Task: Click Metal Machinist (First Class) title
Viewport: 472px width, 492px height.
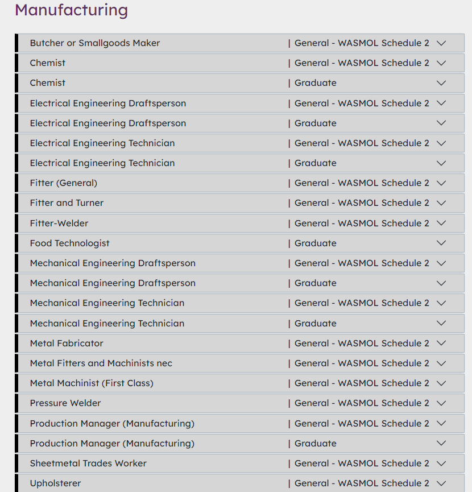Action: (92, 383)
